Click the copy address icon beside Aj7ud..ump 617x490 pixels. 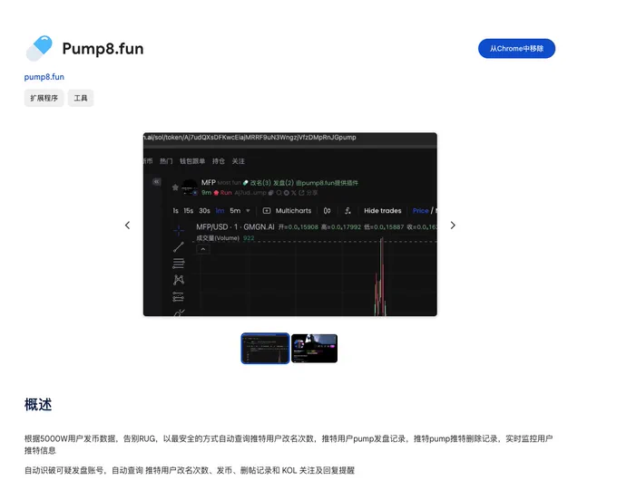tap(270, 193)
